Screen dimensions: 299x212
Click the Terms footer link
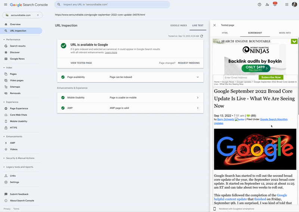click(x=16, y=209)
